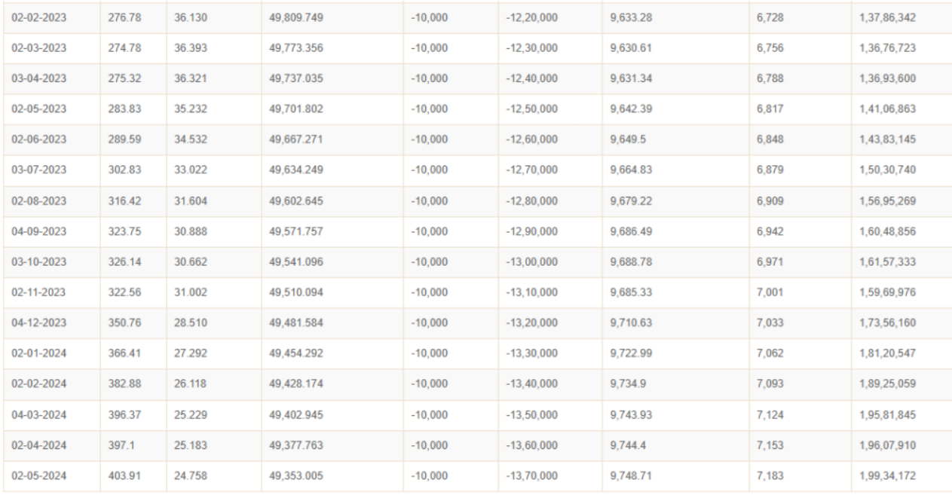This screenshot has width=952, height=501.
Task: Click the balance 1,99,34,172 in last row
Action: tap(886, 475)
